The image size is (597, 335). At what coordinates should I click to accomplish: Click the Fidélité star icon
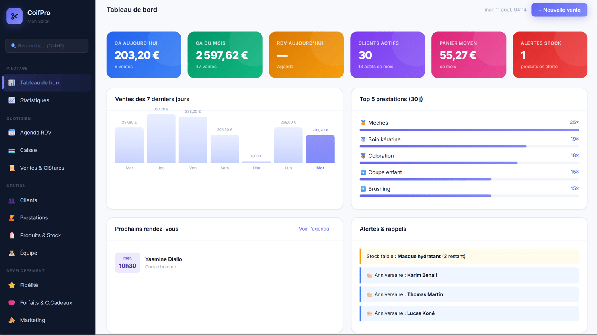coord(12,285)
